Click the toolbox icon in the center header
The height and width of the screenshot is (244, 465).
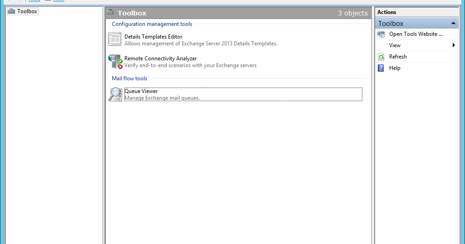point(111,12)
